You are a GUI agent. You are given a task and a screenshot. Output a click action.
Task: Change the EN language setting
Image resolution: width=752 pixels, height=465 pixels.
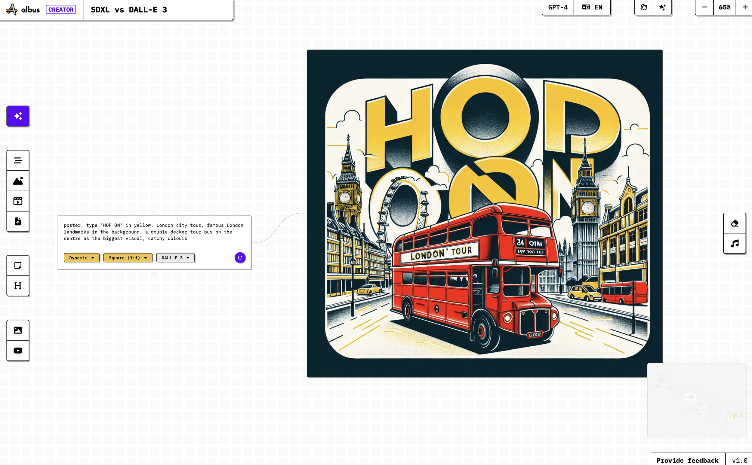click(592, 7)
